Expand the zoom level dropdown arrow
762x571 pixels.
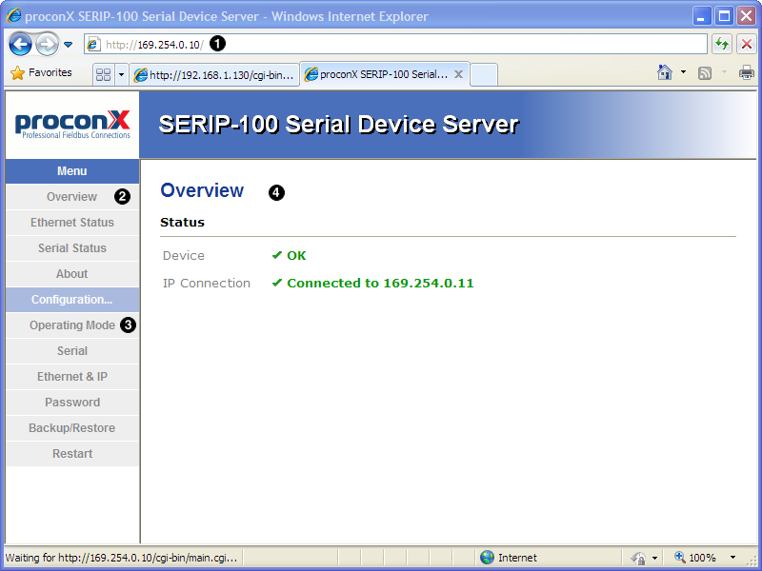click(732, 558)
